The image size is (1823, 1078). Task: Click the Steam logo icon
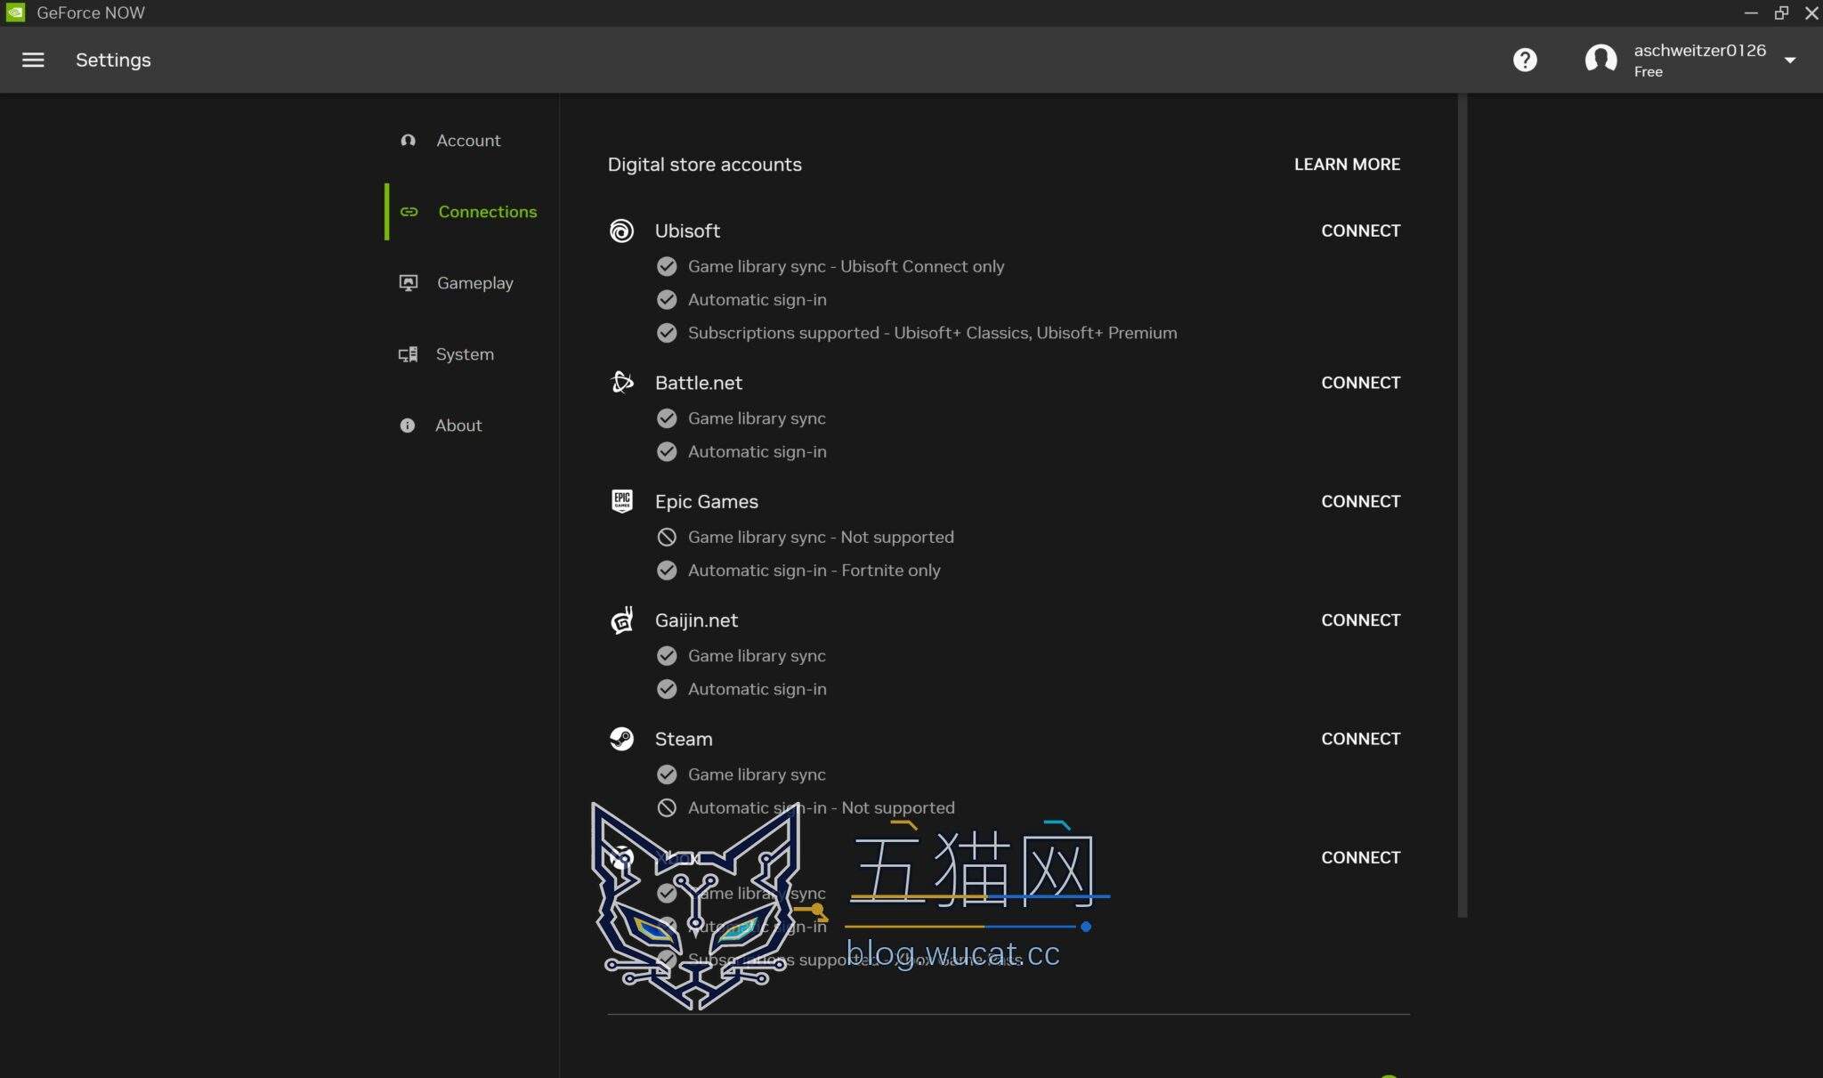click(x=621, y=739)
